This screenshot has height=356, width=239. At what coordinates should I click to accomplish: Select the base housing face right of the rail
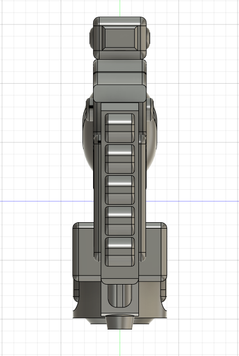coord(153,252)
